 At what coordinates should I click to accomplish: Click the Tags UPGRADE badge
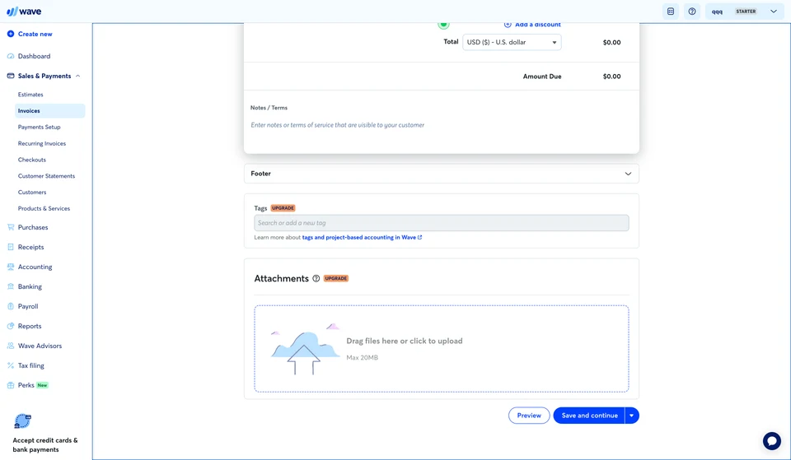(x=283, y=208)
